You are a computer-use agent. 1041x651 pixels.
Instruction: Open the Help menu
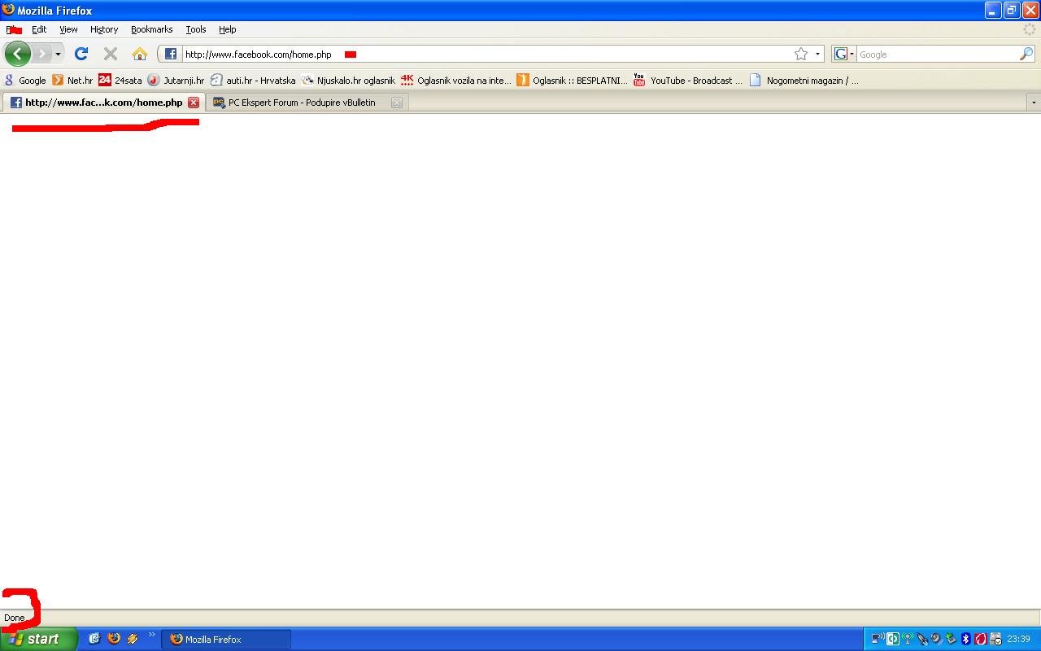228,29
